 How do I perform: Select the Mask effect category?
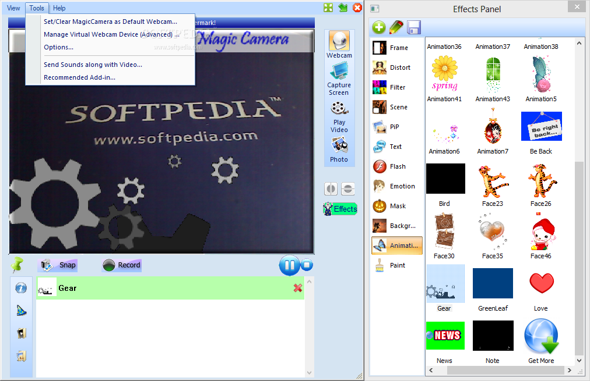pos(397,206)
